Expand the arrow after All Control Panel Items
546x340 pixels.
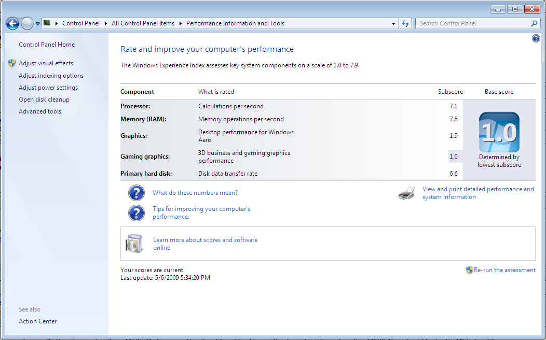(181, 23)
